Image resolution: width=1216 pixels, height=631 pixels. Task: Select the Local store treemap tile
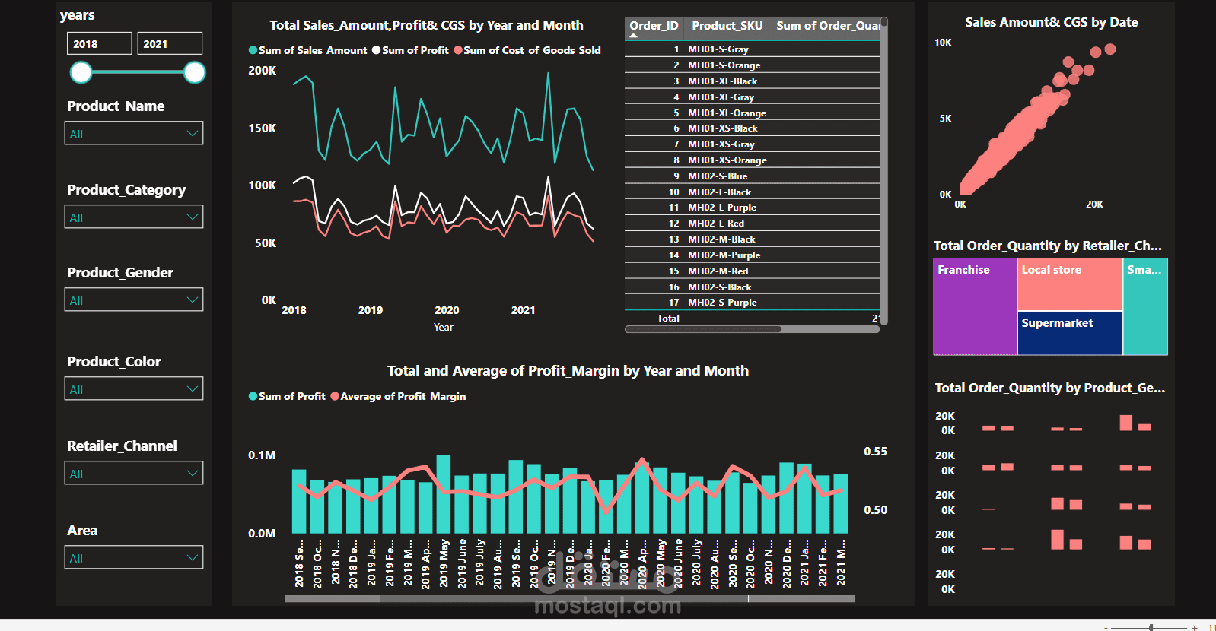(x=1070, y=284)
